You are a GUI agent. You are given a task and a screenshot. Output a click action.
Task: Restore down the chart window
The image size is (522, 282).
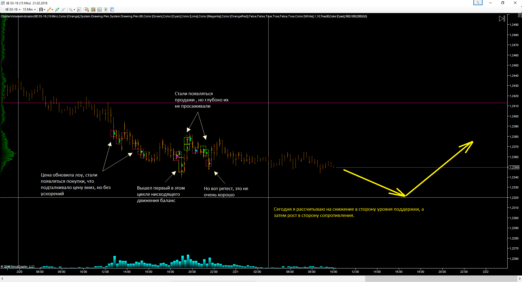point(503,3)
